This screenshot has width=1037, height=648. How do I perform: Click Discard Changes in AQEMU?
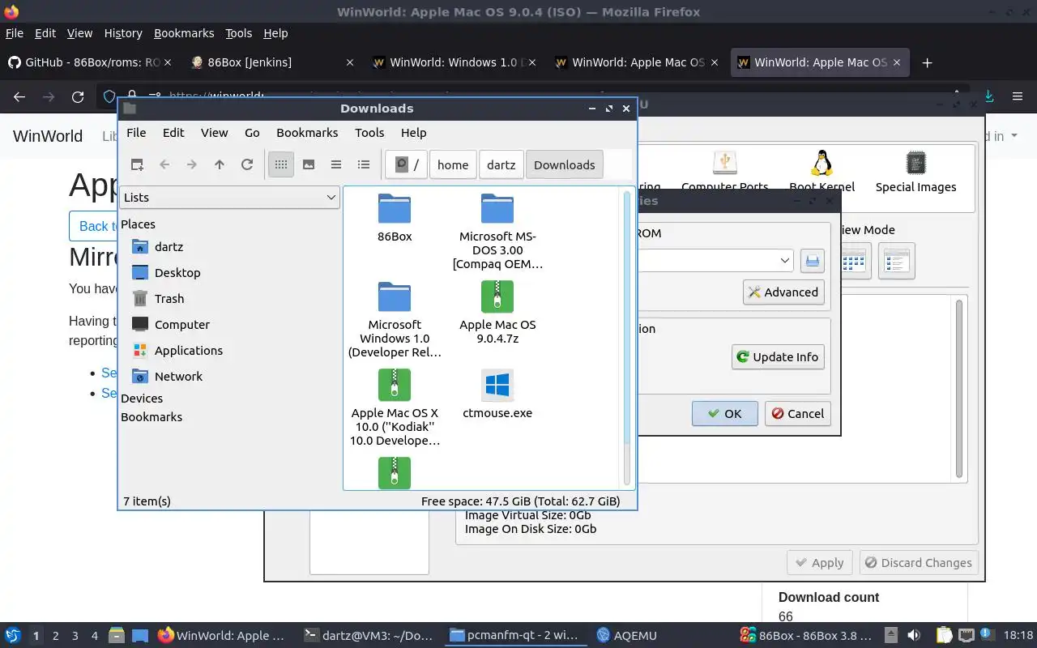tap(918, 562)
